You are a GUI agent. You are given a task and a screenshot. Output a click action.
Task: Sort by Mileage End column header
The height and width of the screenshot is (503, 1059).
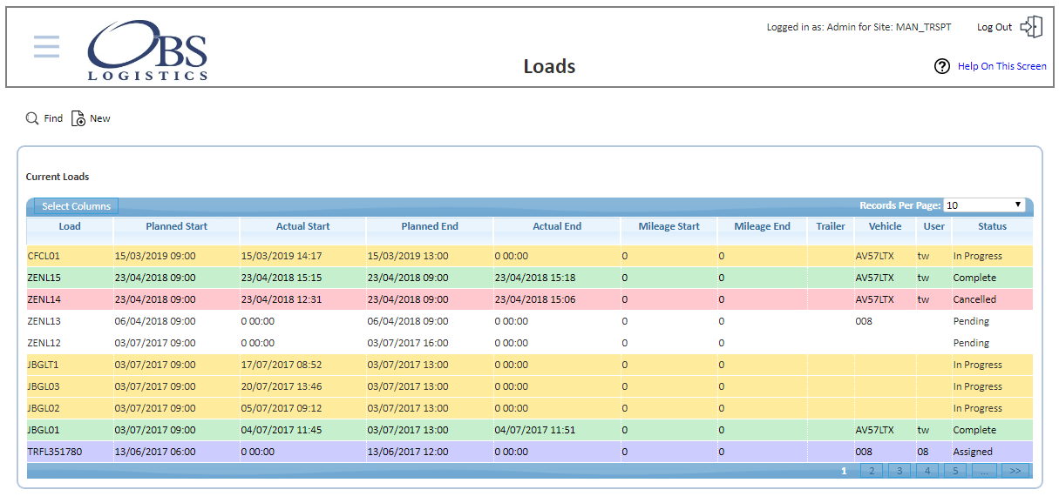[763, 226]
